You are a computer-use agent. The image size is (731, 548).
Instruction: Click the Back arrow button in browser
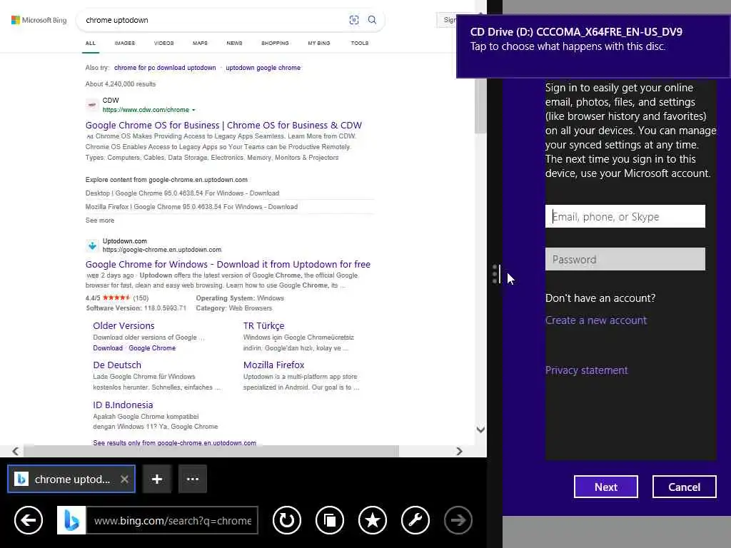pos(29,519)
